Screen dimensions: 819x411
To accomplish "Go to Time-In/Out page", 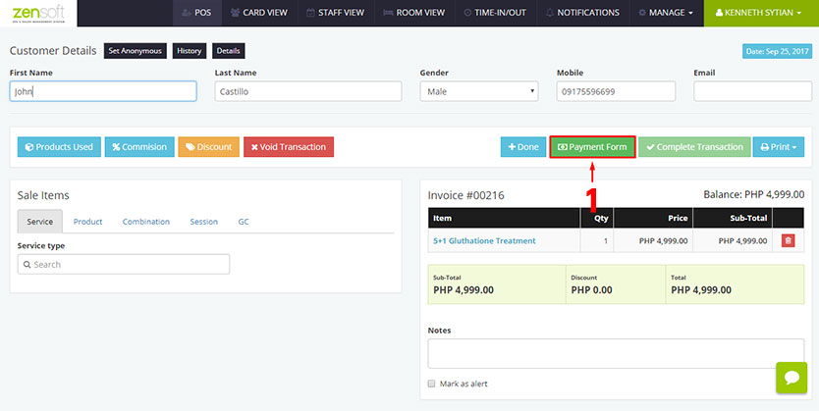I will point(495,13).
